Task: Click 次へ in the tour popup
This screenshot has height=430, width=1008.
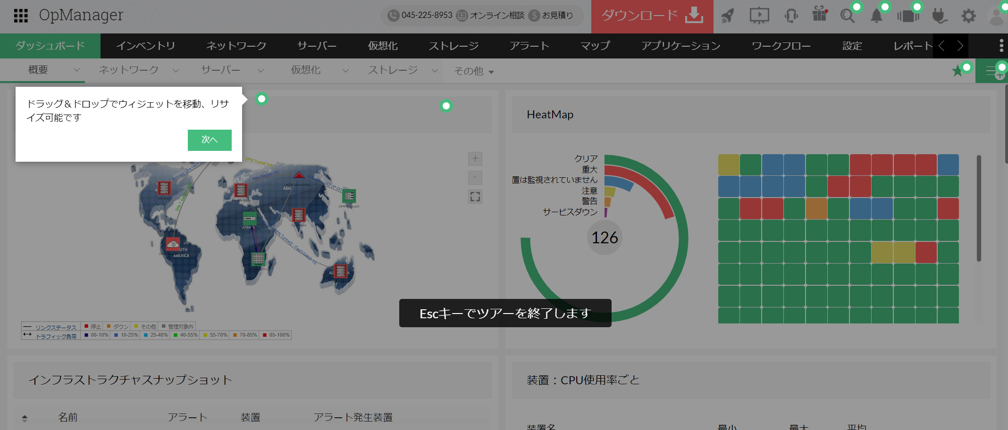Action: click(x=210, y=140)
